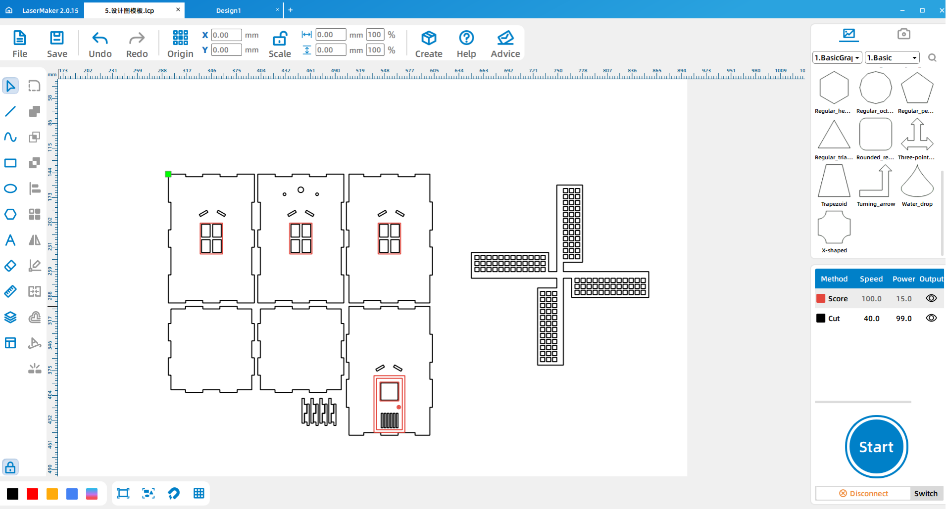Toggle the grid display icon
This screenshot has width=946, height=510.
199,493
